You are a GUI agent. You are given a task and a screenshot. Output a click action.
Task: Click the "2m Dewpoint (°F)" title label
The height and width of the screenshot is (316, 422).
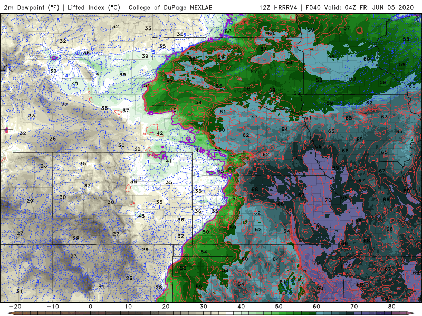pos(31,7)
